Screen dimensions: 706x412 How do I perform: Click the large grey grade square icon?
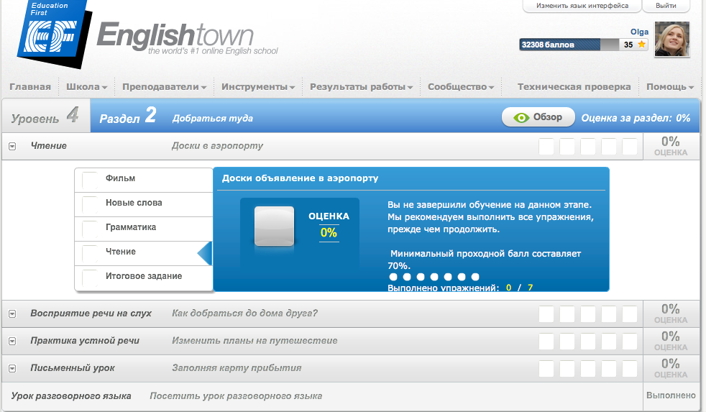[274, 226]
